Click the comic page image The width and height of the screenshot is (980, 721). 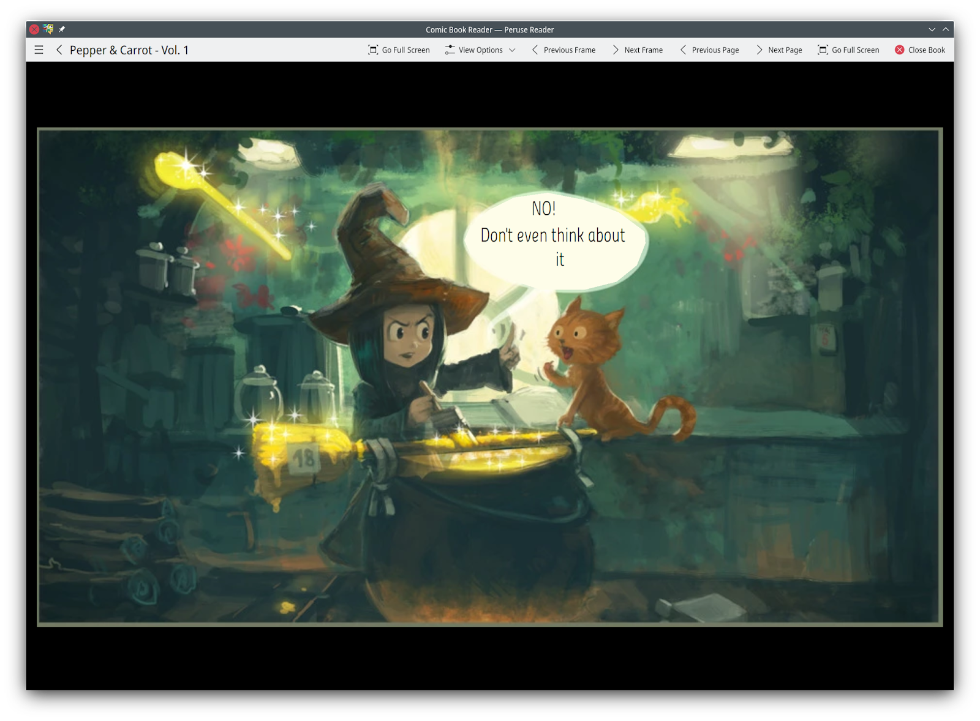(490, 376)
